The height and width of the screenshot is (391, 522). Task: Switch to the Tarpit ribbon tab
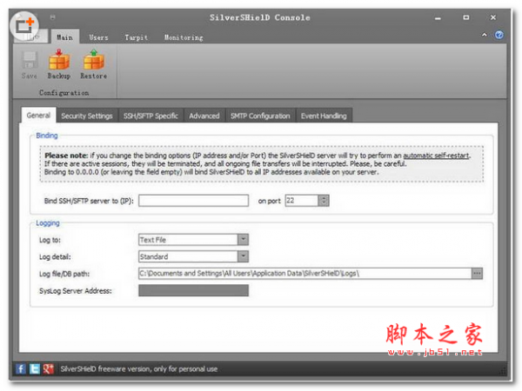point(137,37)
